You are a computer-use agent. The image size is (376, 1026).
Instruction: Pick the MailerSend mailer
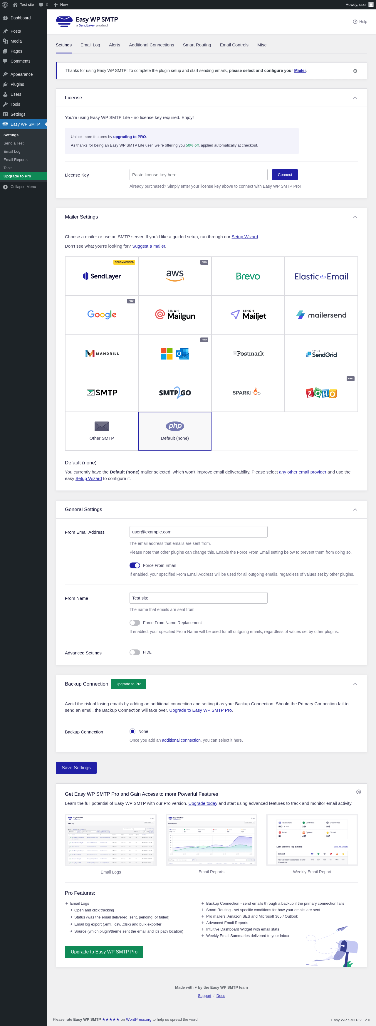321,315
